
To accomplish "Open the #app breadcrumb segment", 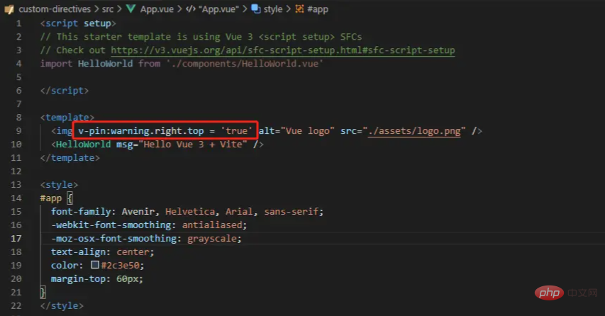I will pyautogui.click(x=318, y=9).
